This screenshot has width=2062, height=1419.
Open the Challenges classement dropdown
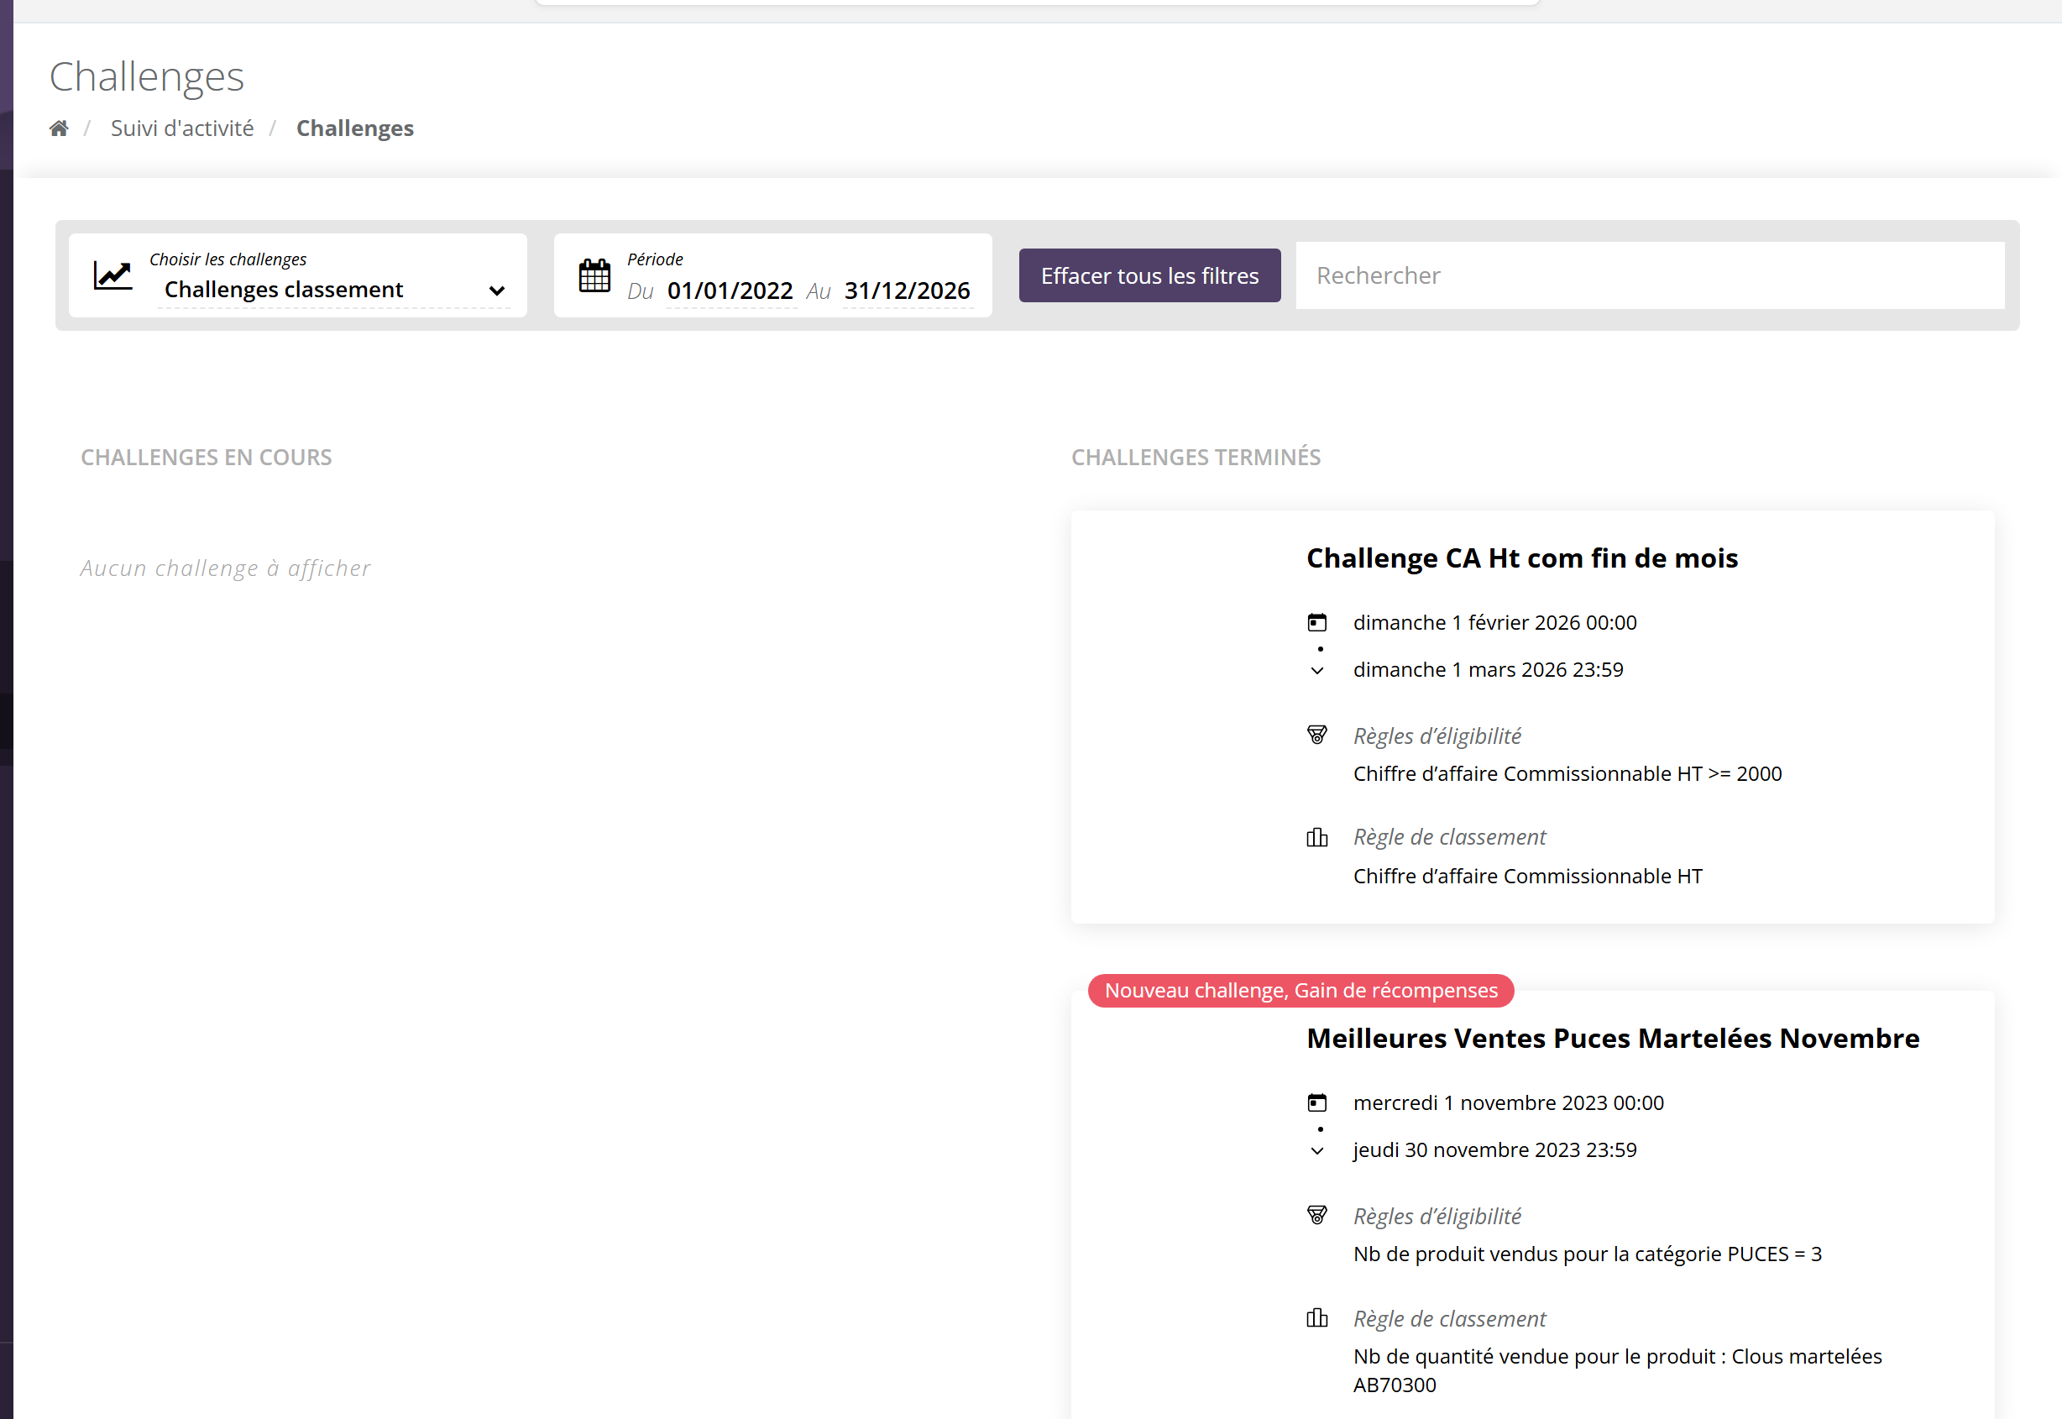334,290
